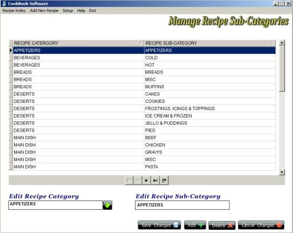The width and height of the screenshot is (293, 233).
Task: Select the CHICKEN sub-category cell
Action: [210, 145]
